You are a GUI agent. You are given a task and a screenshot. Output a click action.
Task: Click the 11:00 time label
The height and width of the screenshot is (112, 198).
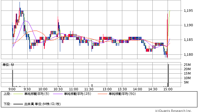[74, 89]
